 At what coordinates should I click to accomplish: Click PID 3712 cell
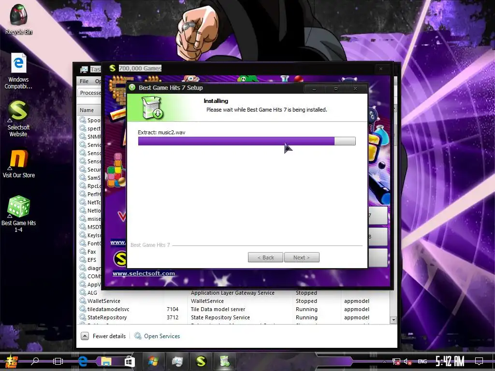point(173,317)
